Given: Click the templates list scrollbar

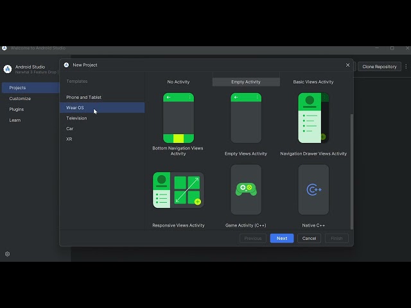Looking at the screenshot, I should [x=352, y=171].
